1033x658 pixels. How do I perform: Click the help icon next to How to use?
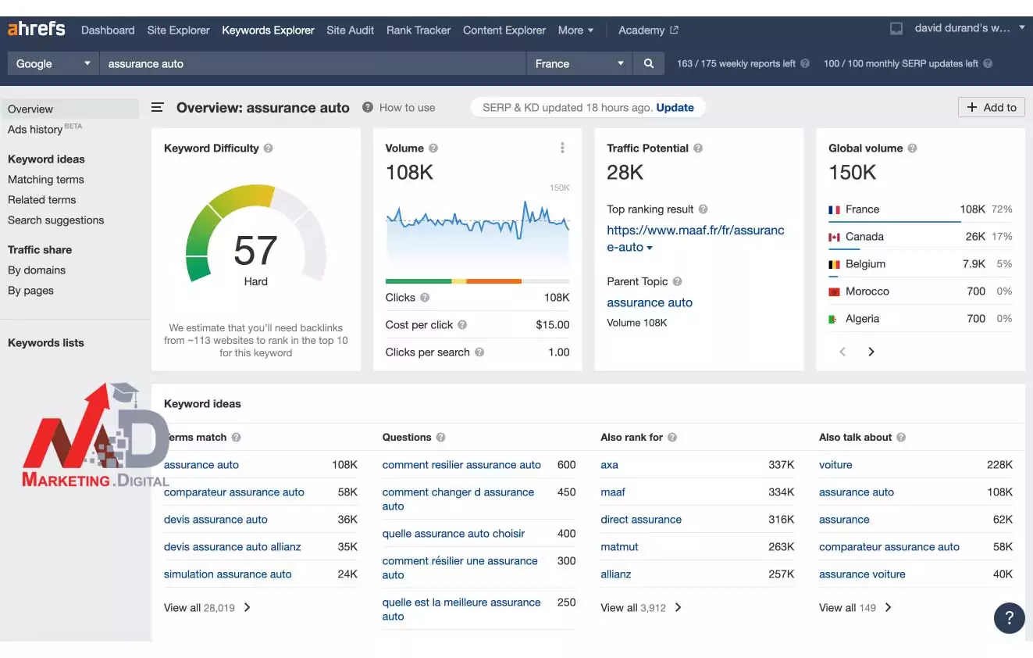pyautogui.click(x=367, y=107)
